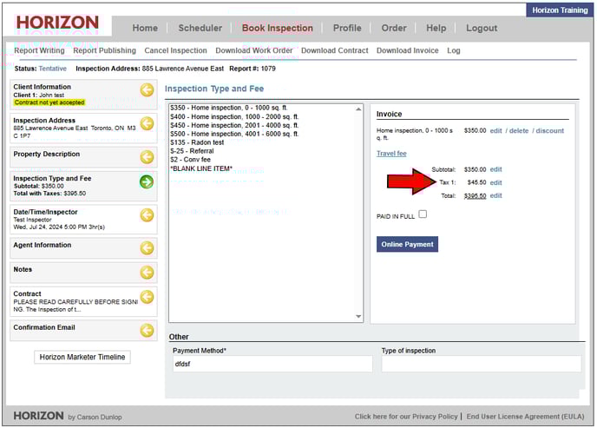Click the yellow arrow beside Date/Time/Inspector

point(148,215)
